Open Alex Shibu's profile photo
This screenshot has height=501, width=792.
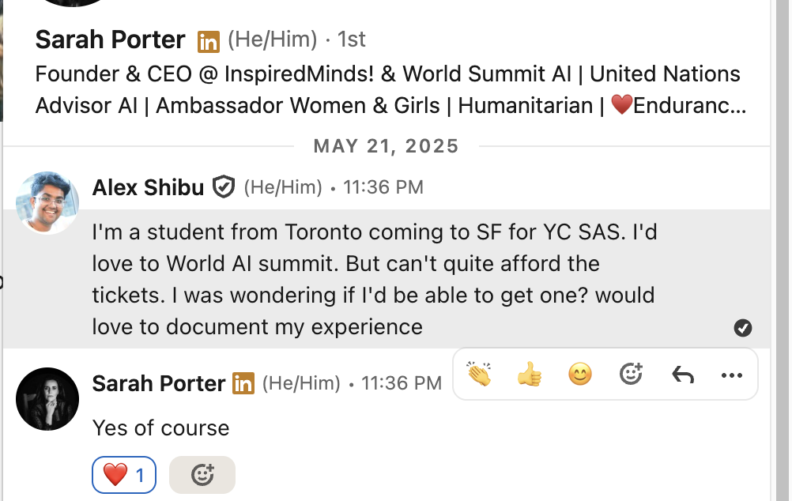click(x=47, y=203)
